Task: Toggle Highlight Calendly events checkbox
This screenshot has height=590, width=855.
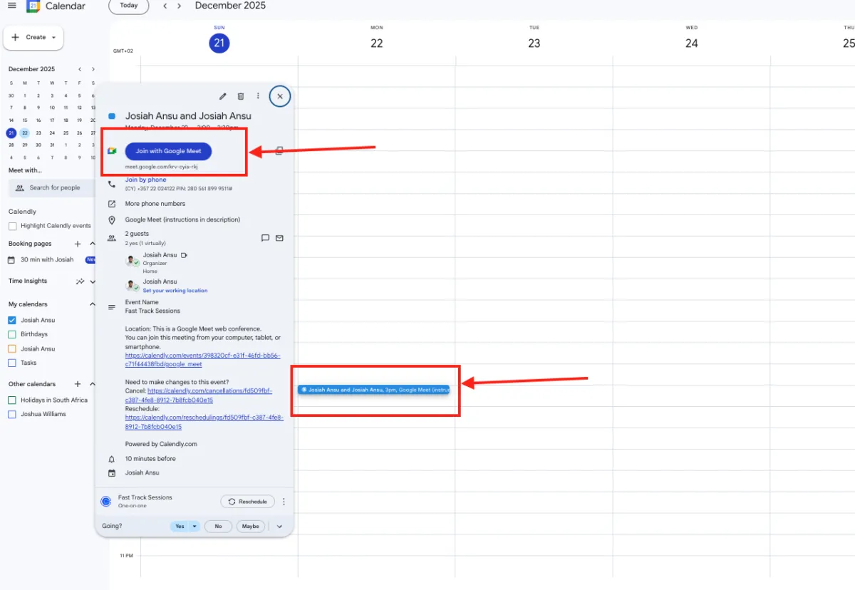Action: point(12,226)
